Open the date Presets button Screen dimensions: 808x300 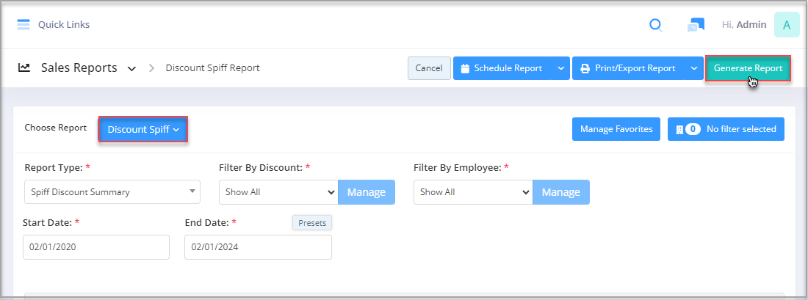312,223
